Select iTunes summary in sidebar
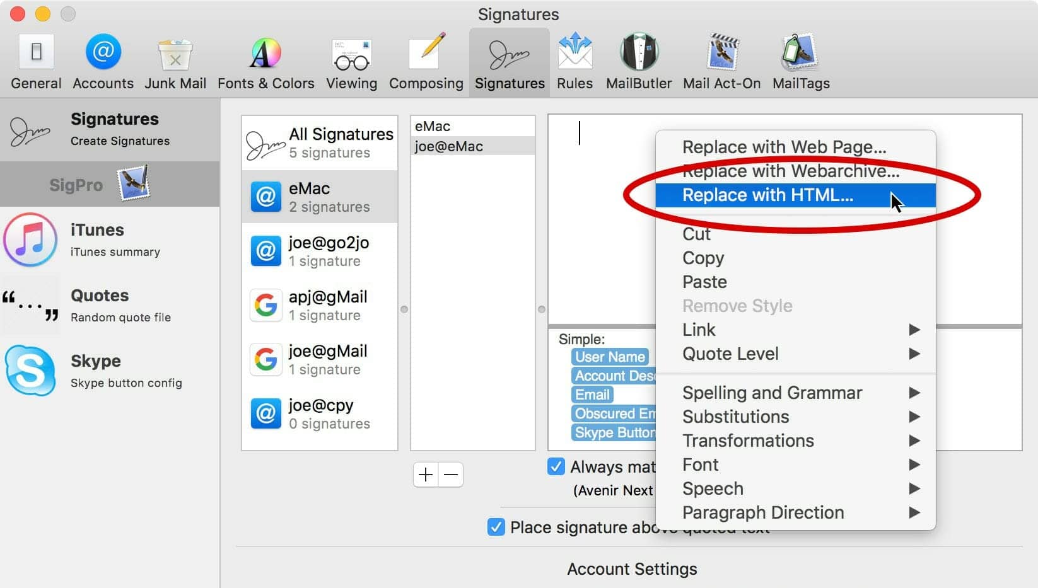The width and height of the screenshot is (1038, 588). pos(110,240)
